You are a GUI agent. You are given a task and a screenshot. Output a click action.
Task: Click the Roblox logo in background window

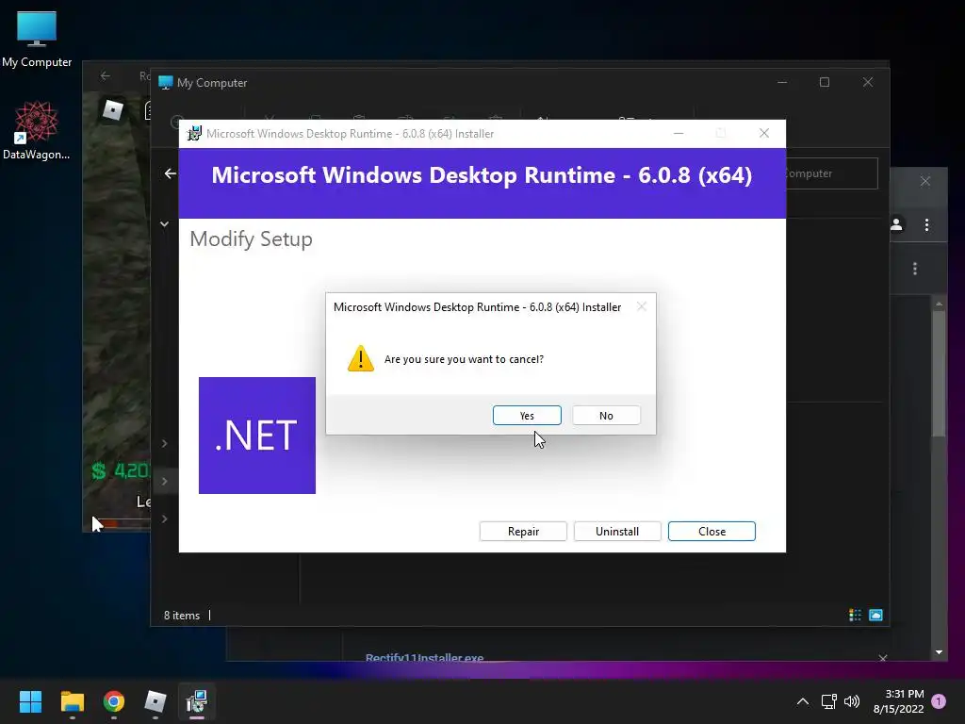(113, 110)
